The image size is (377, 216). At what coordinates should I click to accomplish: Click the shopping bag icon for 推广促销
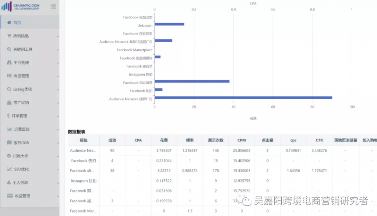pyautogui.click(x=9, y=102)
